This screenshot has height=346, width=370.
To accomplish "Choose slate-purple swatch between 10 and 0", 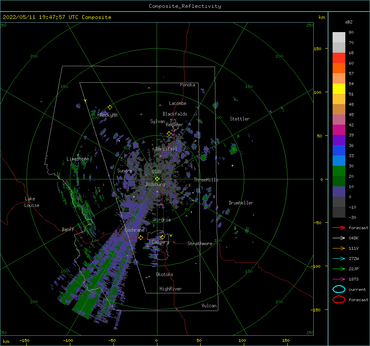I will 339,192.
